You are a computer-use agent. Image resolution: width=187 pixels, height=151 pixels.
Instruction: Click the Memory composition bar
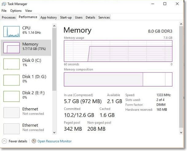pos(118,79)
